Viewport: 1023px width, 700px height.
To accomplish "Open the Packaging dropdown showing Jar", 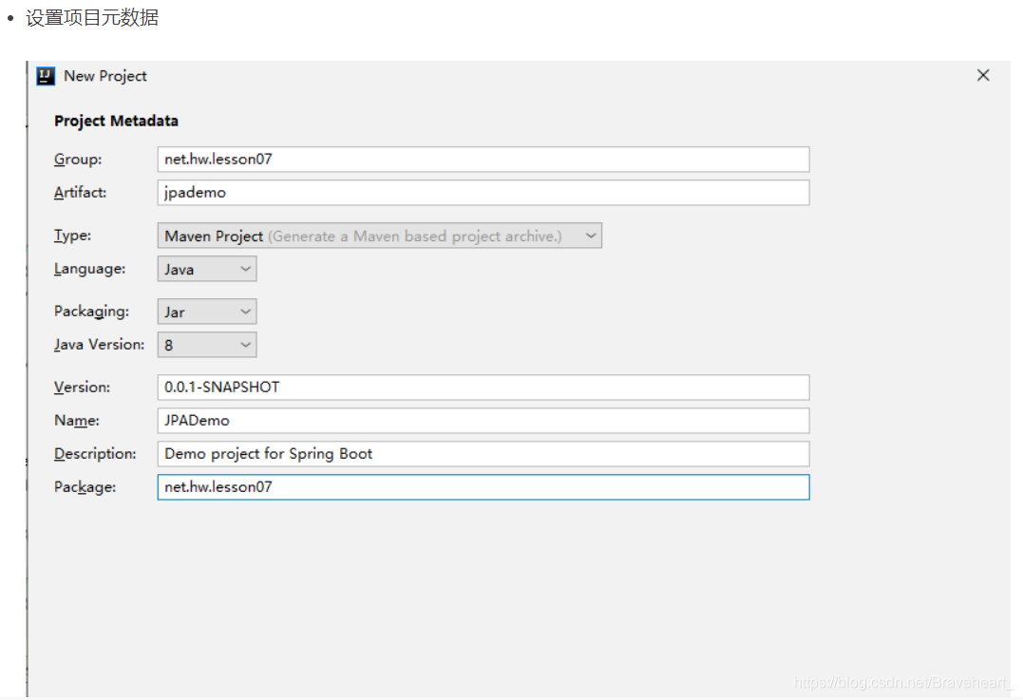I will (x=207, y=312).
